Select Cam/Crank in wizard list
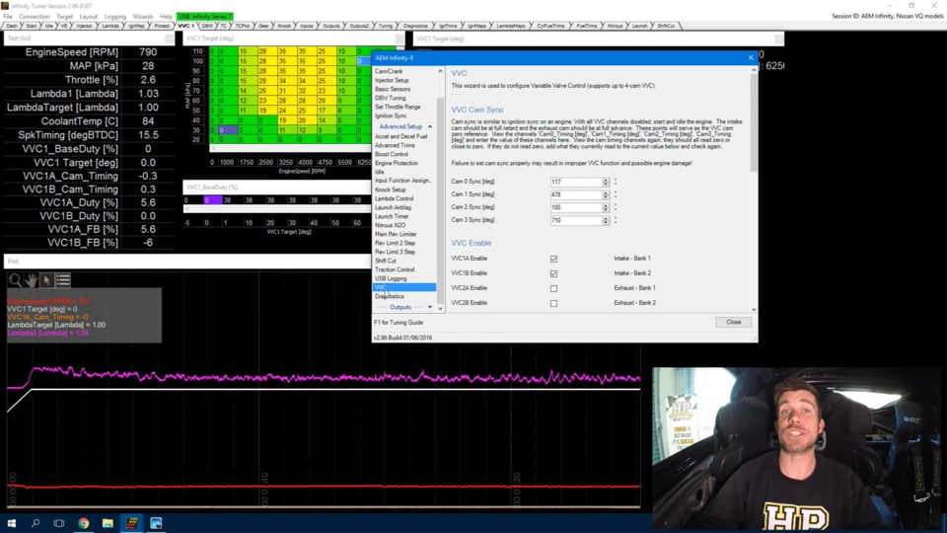 click(x=389, y=71)
